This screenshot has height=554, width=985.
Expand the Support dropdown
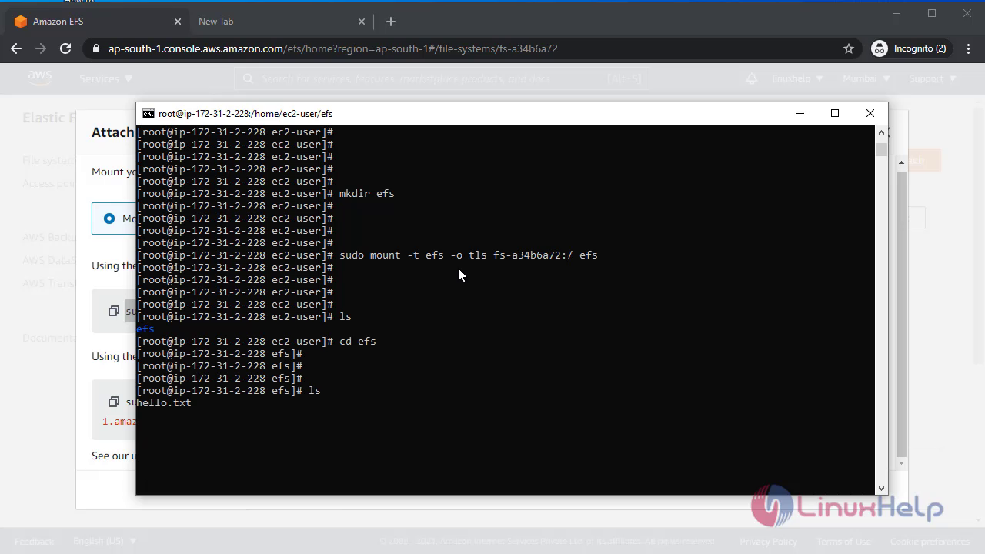click(933, 78)
